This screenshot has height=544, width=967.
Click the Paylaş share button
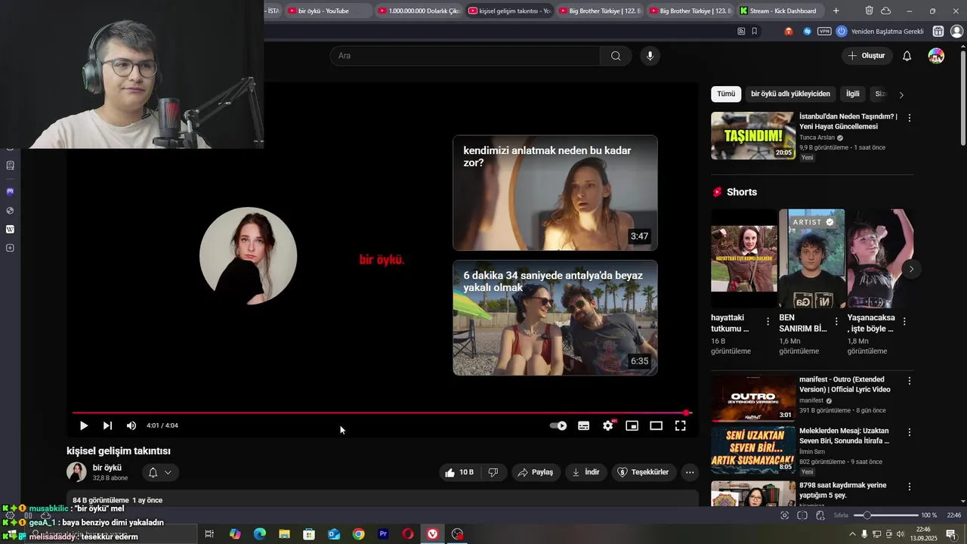coord(536,472)
